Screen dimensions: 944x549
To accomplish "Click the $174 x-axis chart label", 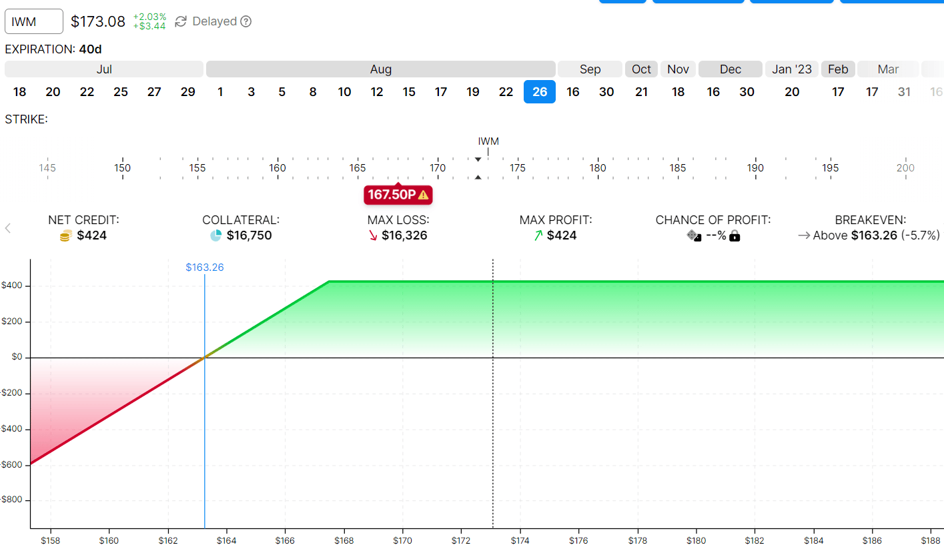I will (520, 540).
